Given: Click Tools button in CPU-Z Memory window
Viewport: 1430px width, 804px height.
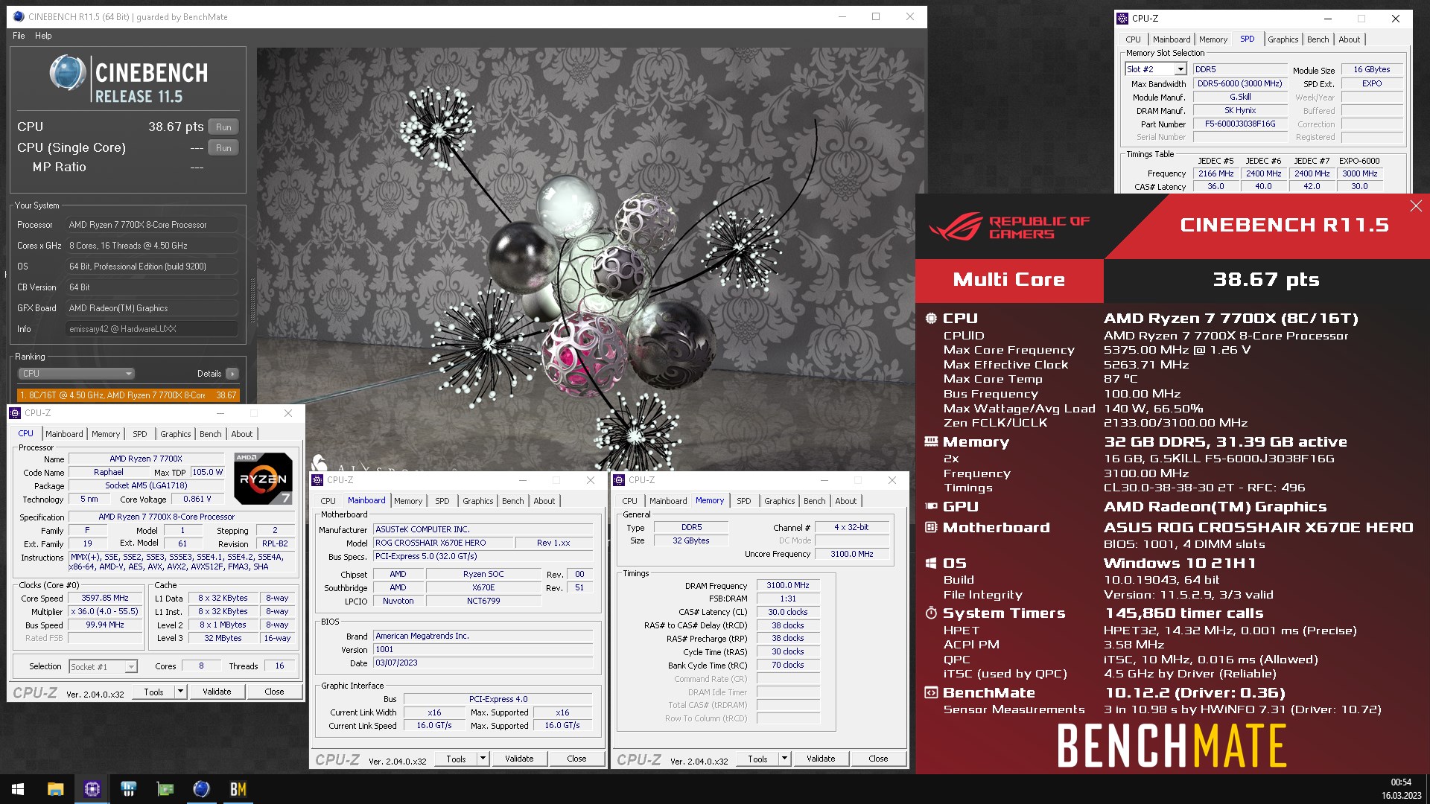Looking at the screenshot, I should click(757, 759).
